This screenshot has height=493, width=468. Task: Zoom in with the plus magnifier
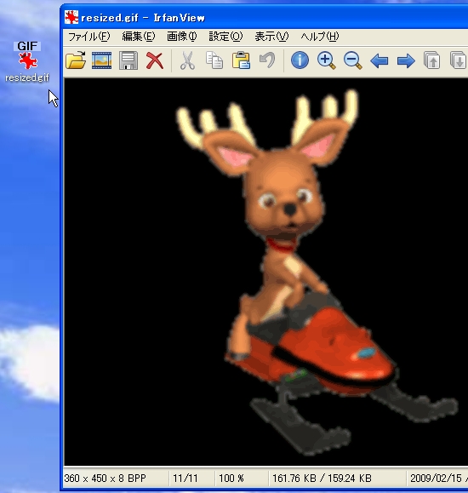(x=326, y=60)
